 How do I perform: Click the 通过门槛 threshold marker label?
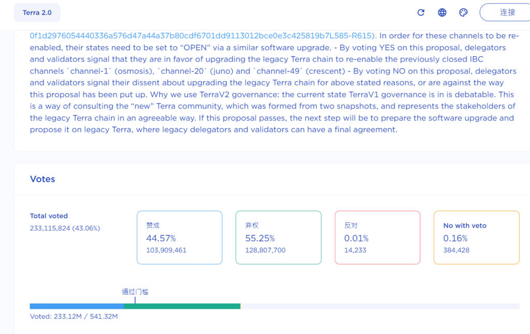tap(135, 292)
